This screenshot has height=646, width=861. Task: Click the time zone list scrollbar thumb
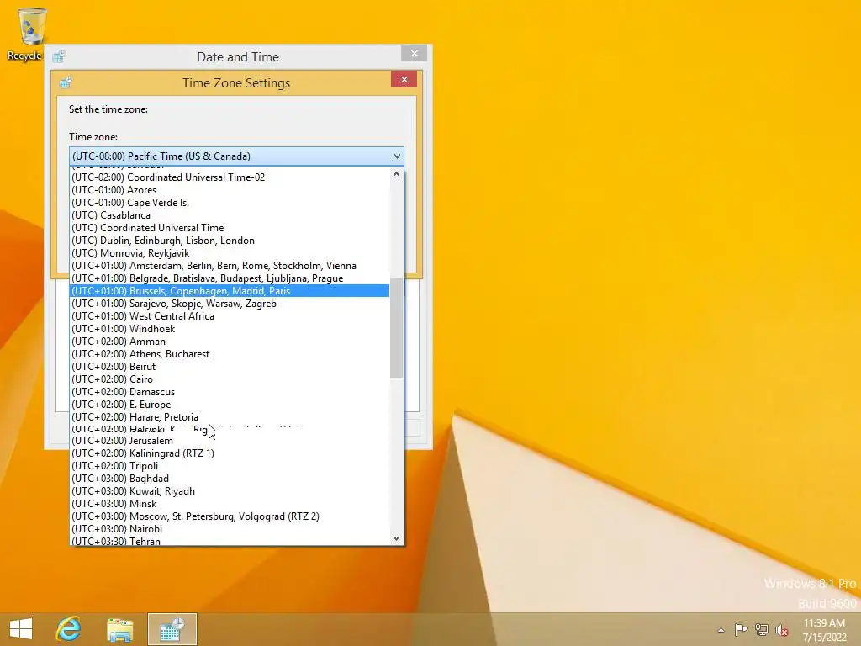tap(397, 328)
